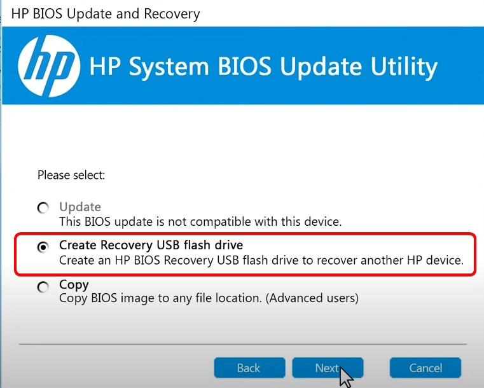Select the Update radio button

[43, 208]
